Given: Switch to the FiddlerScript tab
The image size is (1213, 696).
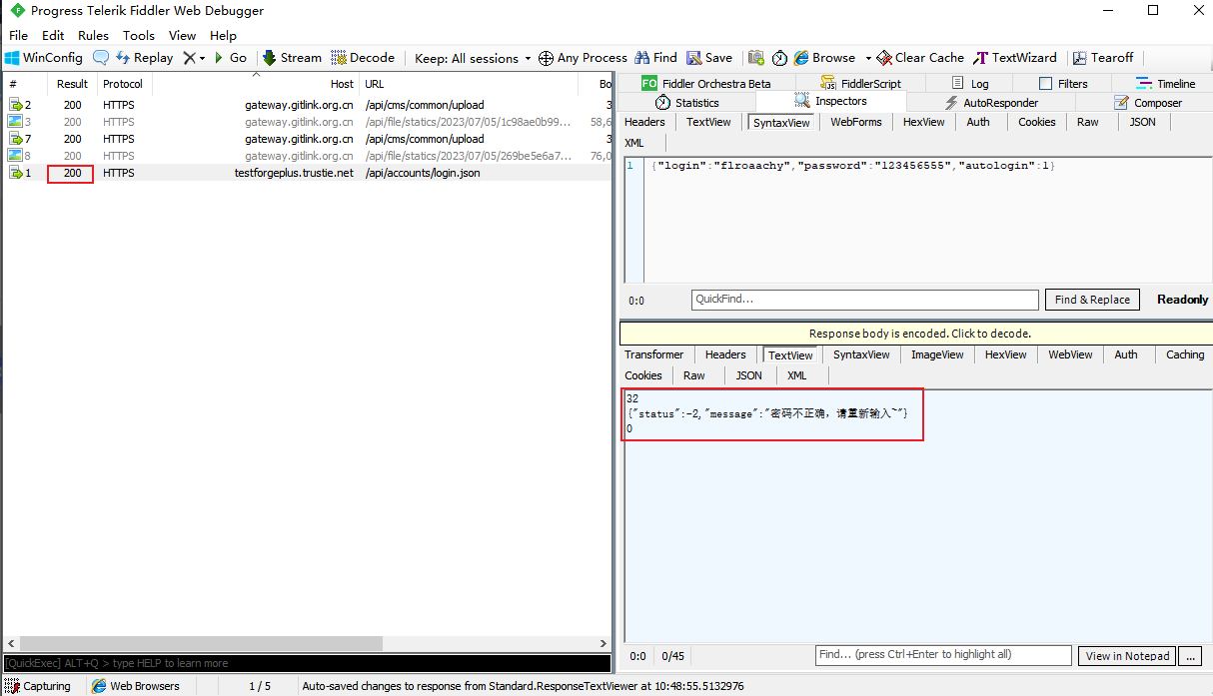Looking at the screenshot, I should click(x=860, y=84).
